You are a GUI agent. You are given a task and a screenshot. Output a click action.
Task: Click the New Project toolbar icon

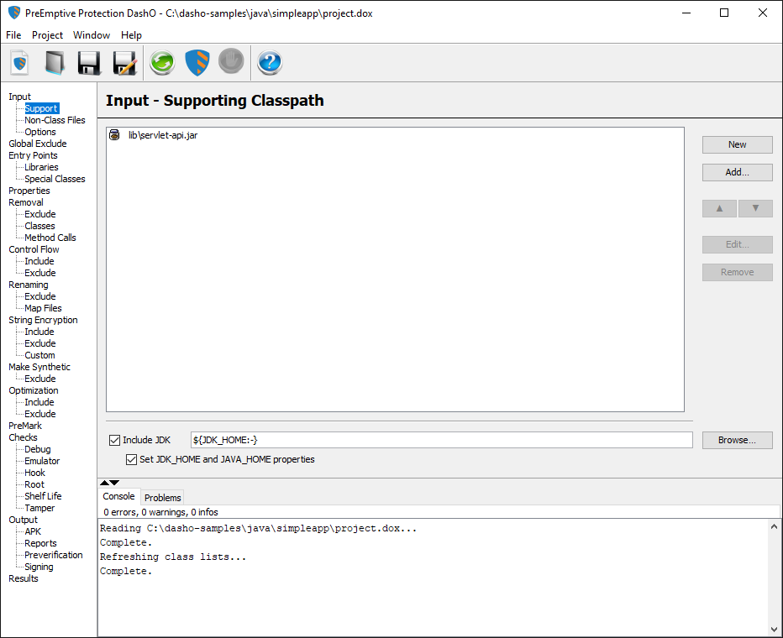coord(19,63)
